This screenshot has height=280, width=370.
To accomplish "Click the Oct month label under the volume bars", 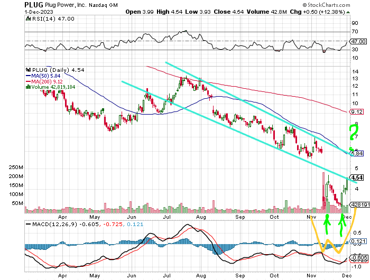I will 274,217.
